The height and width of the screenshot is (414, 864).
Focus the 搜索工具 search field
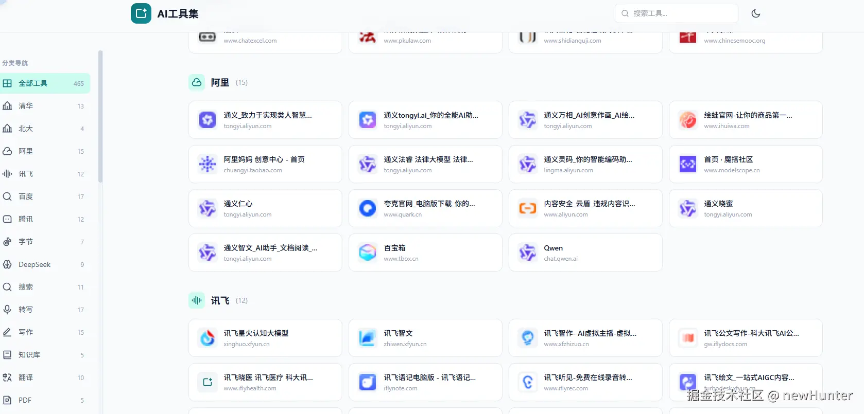pos(677,13)
